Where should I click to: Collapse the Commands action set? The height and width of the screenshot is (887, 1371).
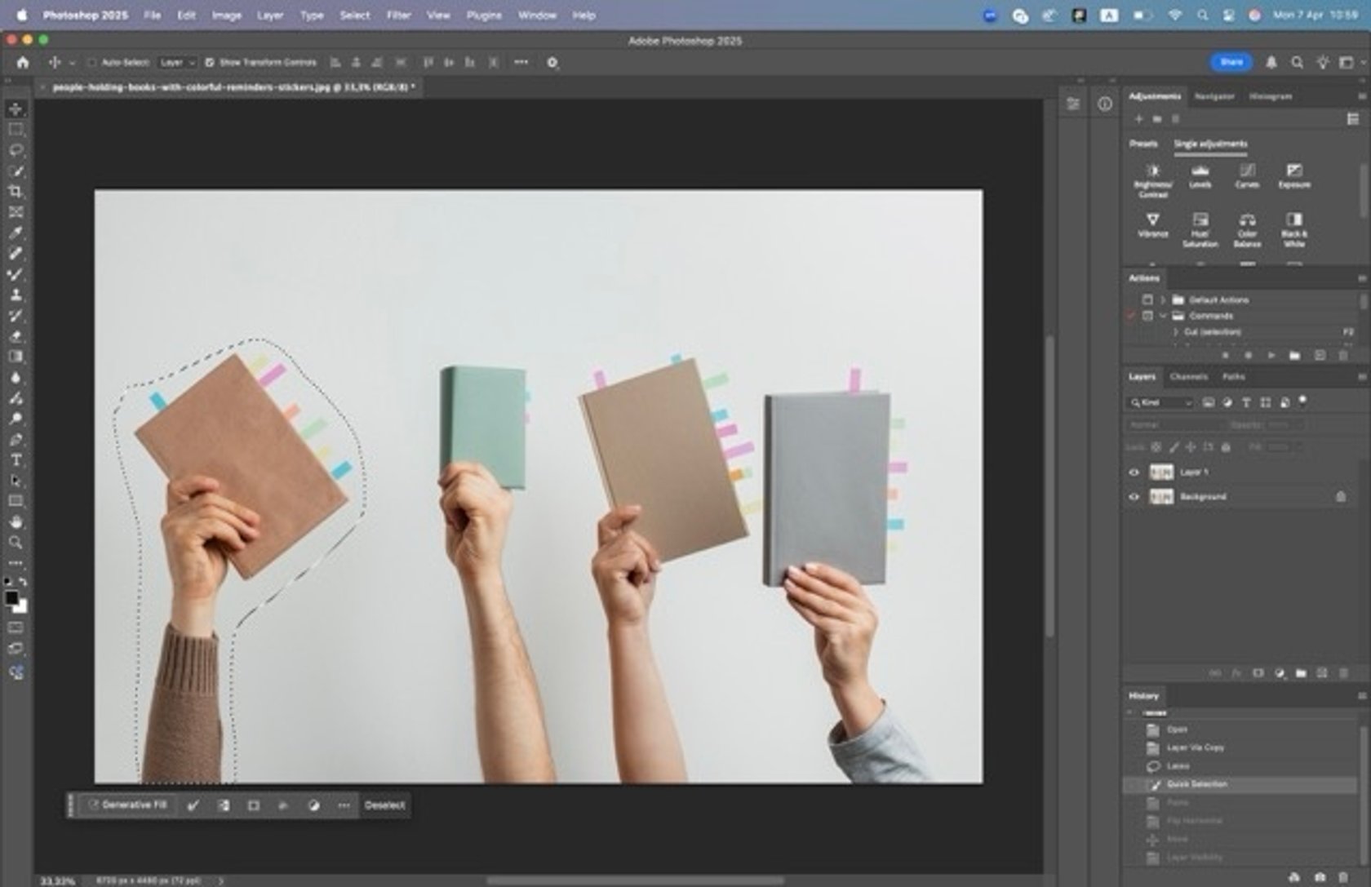(x=1165, y=315)
